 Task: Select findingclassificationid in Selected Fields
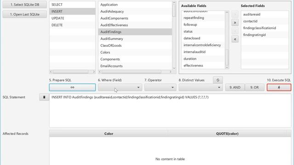pyautogui.click(x=265, y=28)
